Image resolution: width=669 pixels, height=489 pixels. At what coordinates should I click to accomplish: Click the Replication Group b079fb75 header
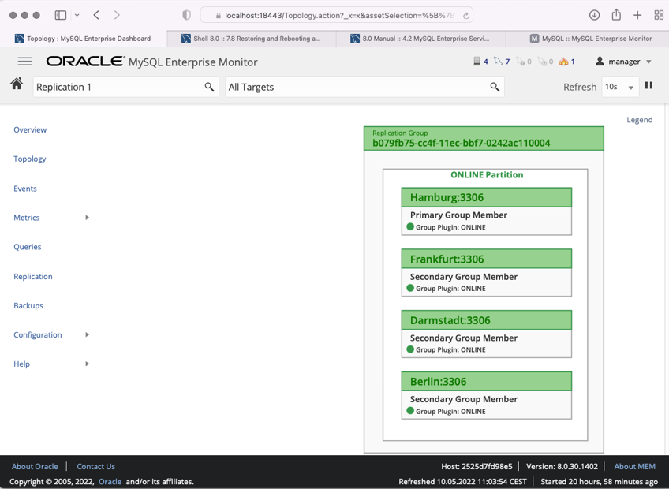(484, 138)
